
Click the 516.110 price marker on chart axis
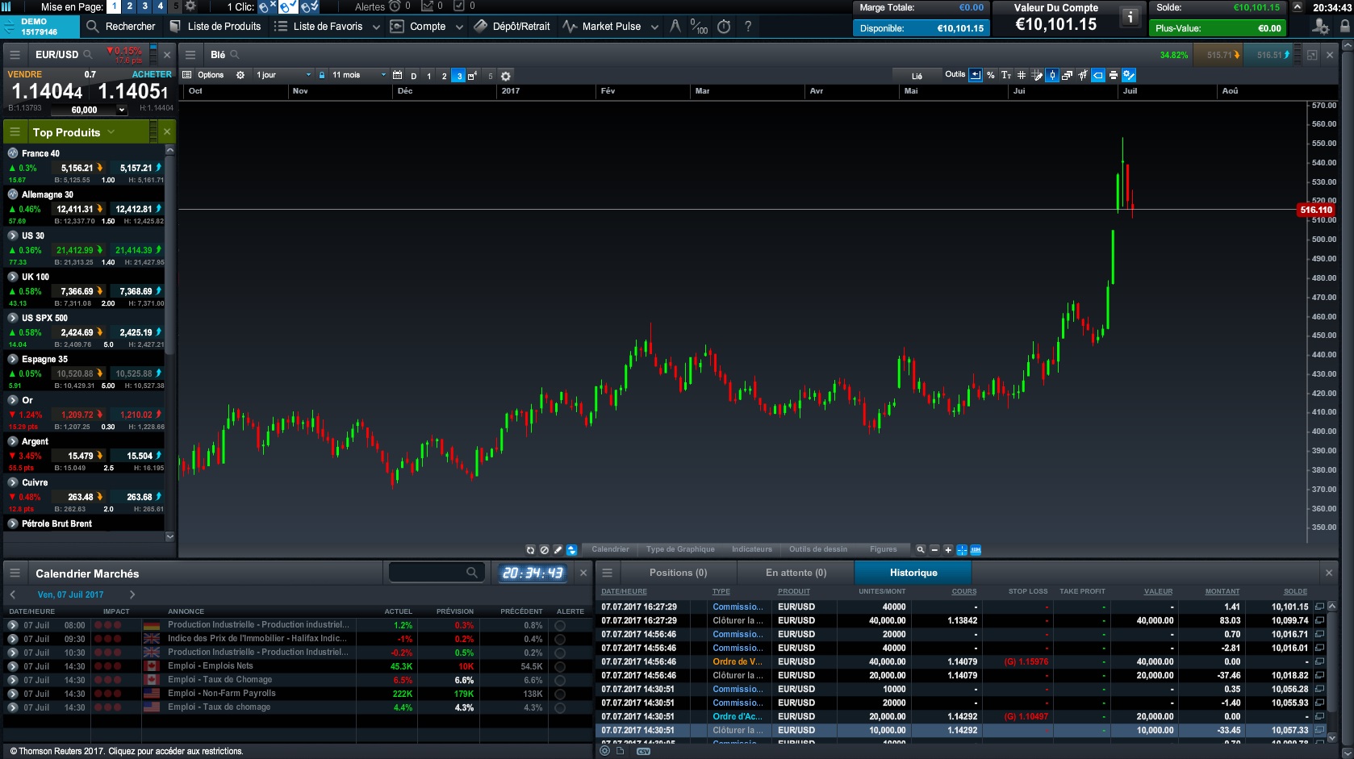[x=1315, y=210]
